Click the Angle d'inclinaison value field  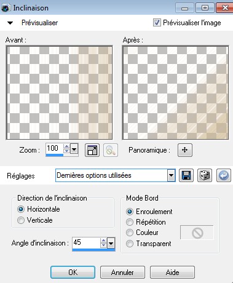pyautogui.click(x=86, y=243)
